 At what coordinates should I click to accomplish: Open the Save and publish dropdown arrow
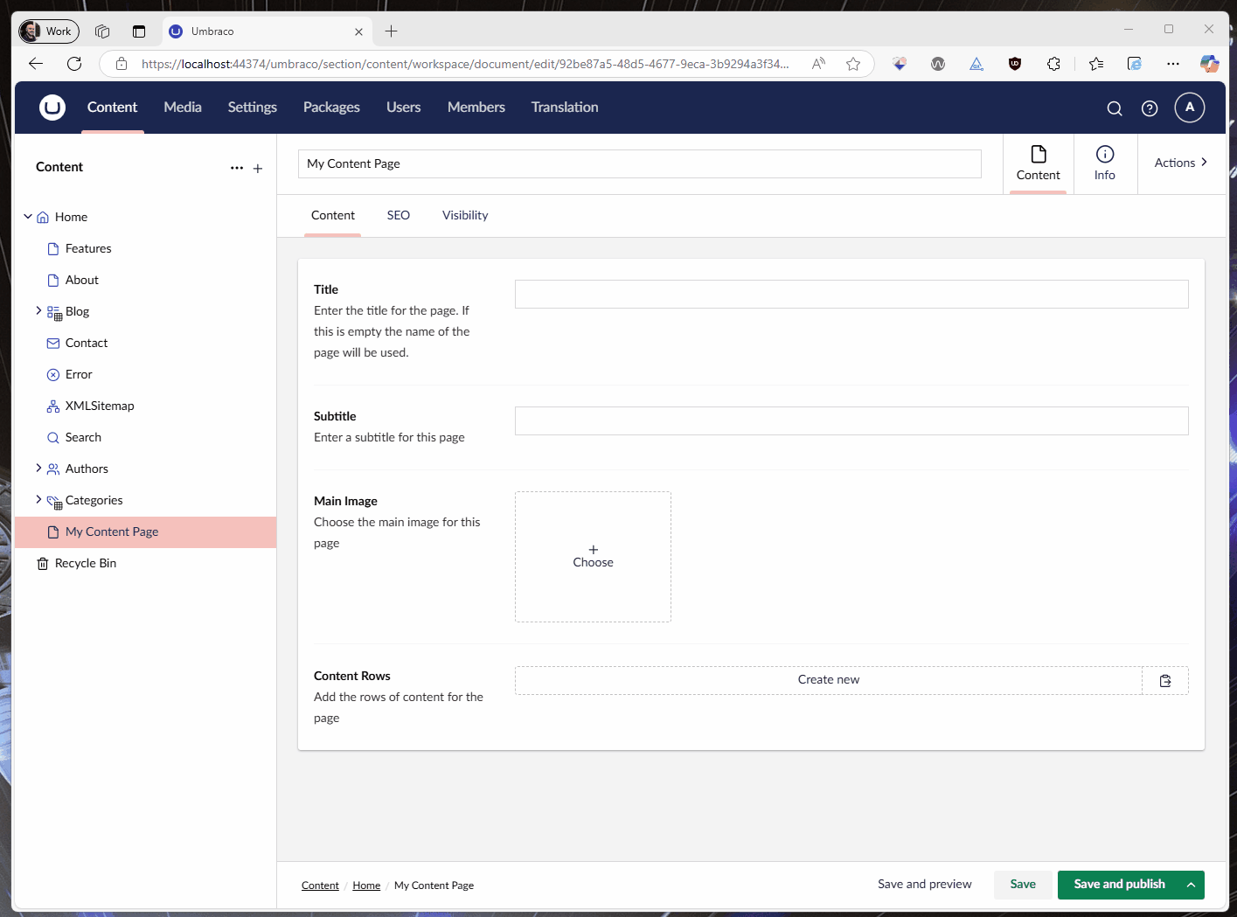coord(1191,885)
